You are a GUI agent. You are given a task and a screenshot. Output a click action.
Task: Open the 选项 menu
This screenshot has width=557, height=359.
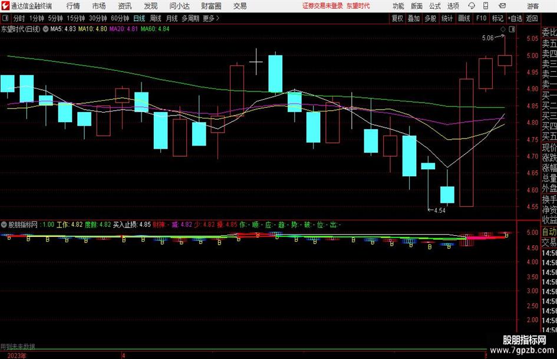pyautogui.click(x=453, y=6)
